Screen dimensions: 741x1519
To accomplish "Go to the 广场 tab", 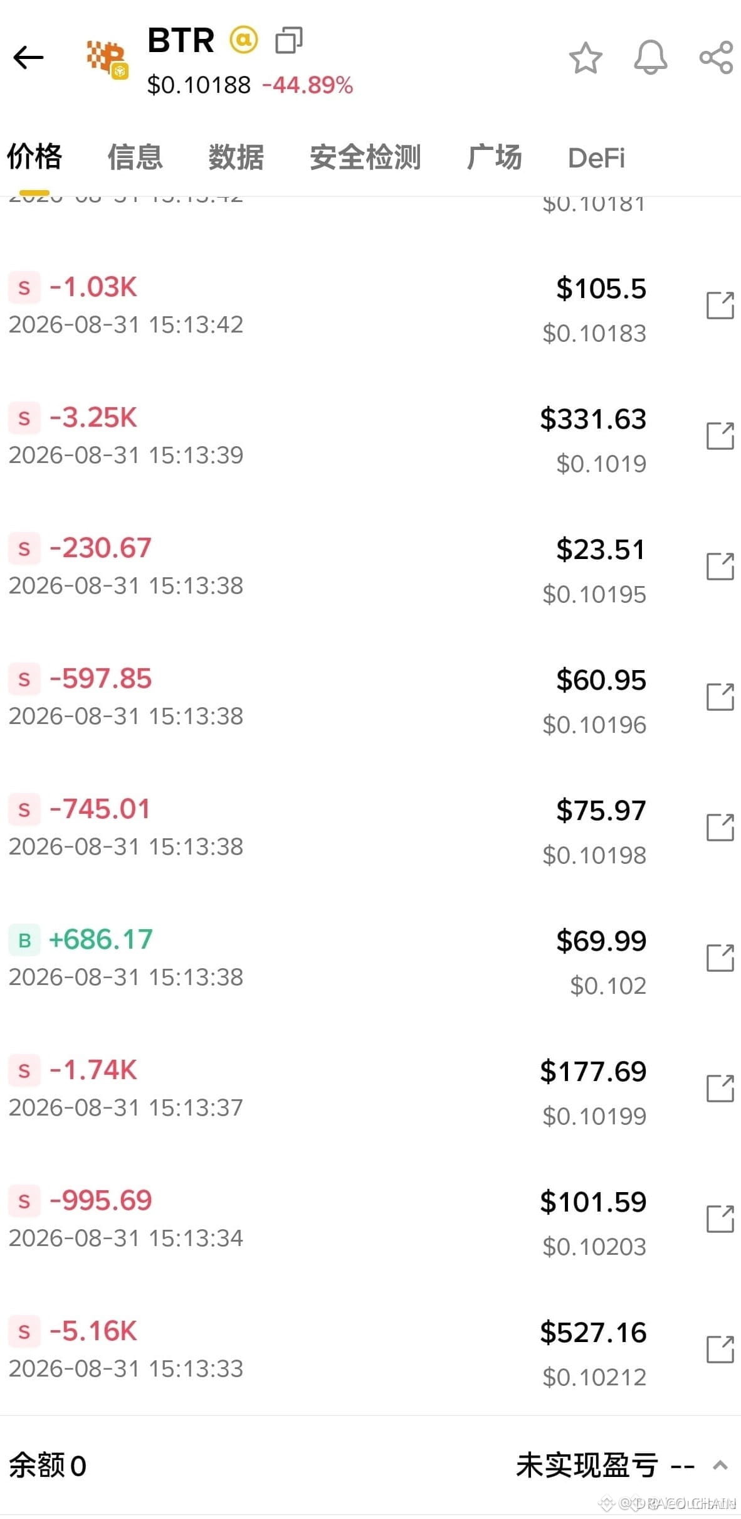I will (494, 157).
